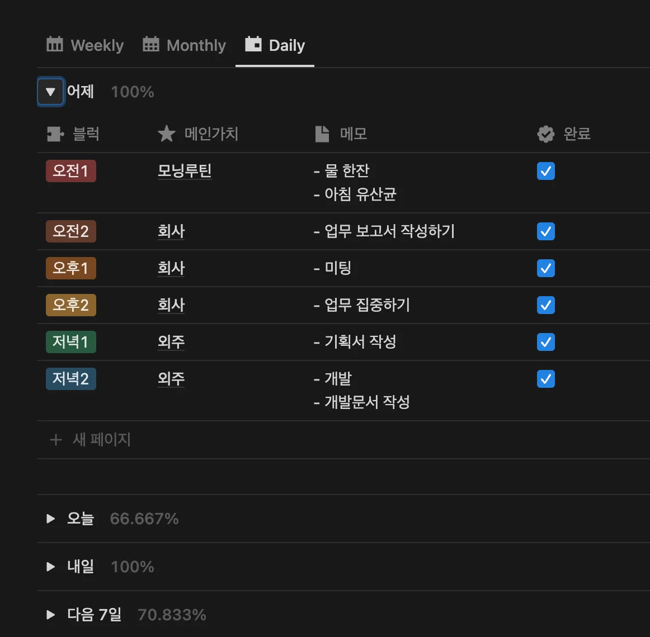Switch to the Monthly tab

click(x=184, y=45)
